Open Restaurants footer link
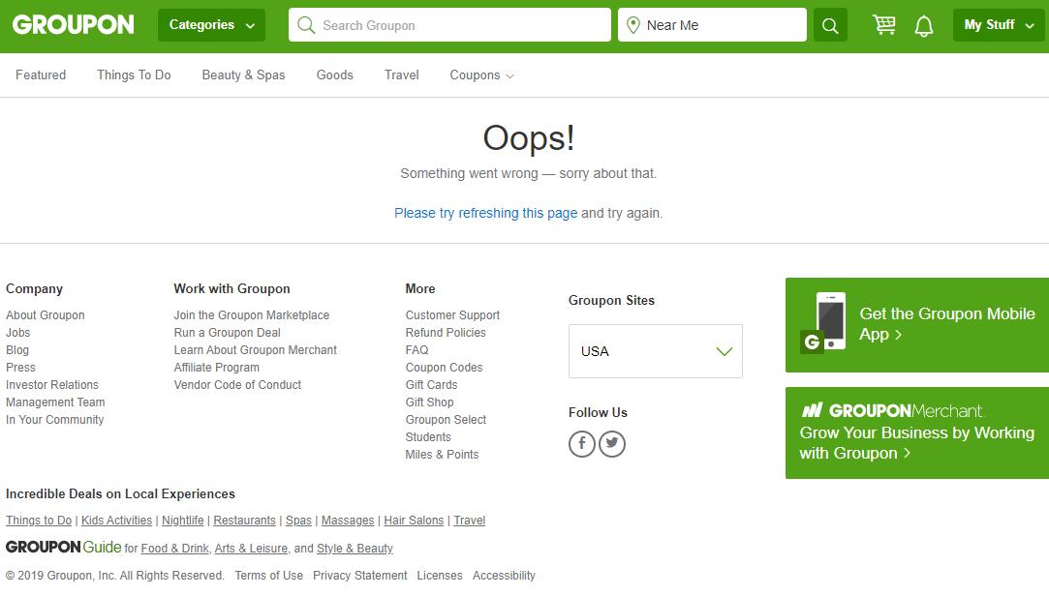Screen dimensions: 1049x596 [244, 521]
